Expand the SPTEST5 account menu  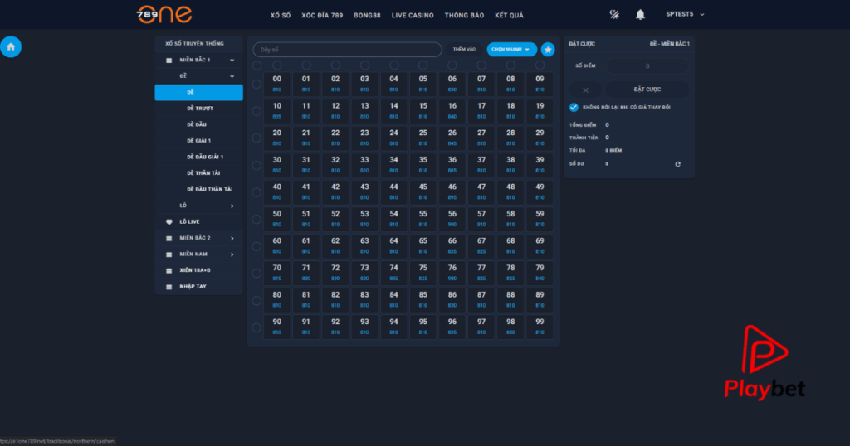pos(685,15)
